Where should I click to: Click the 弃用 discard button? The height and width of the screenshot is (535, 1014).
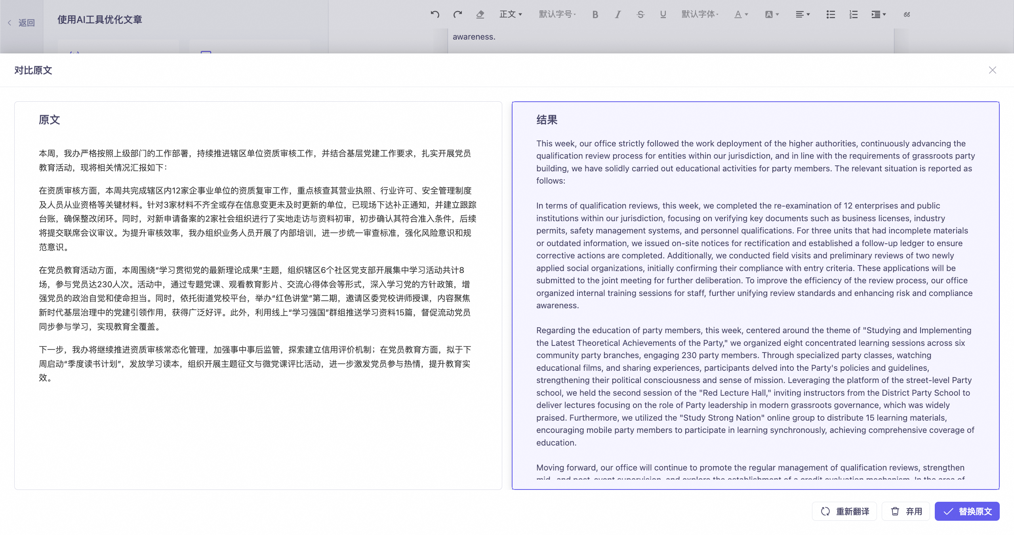(906, 511)
